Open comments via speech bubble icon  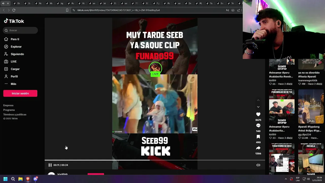click(258, 126)
